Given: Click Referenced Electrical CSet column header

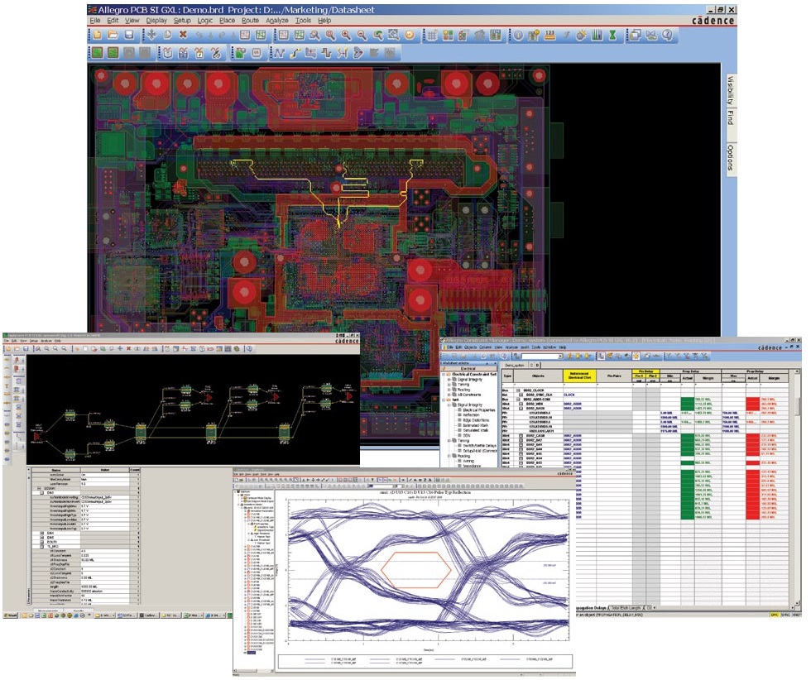Looking at the screenshot, I should click(x=579, y=376).
